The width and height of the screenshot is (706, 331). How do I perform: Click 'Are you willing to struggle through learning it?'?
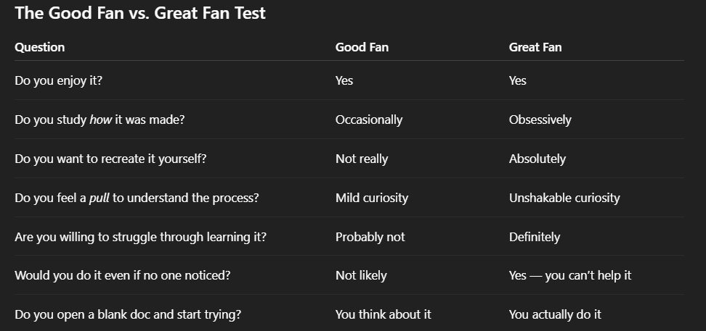pyautogui.click(x=140, y=237)
